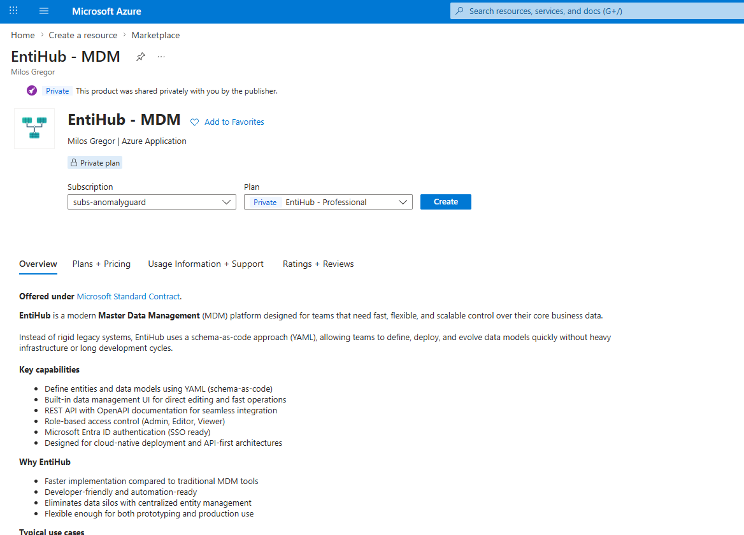Go to Home breadcrumb

23,35
